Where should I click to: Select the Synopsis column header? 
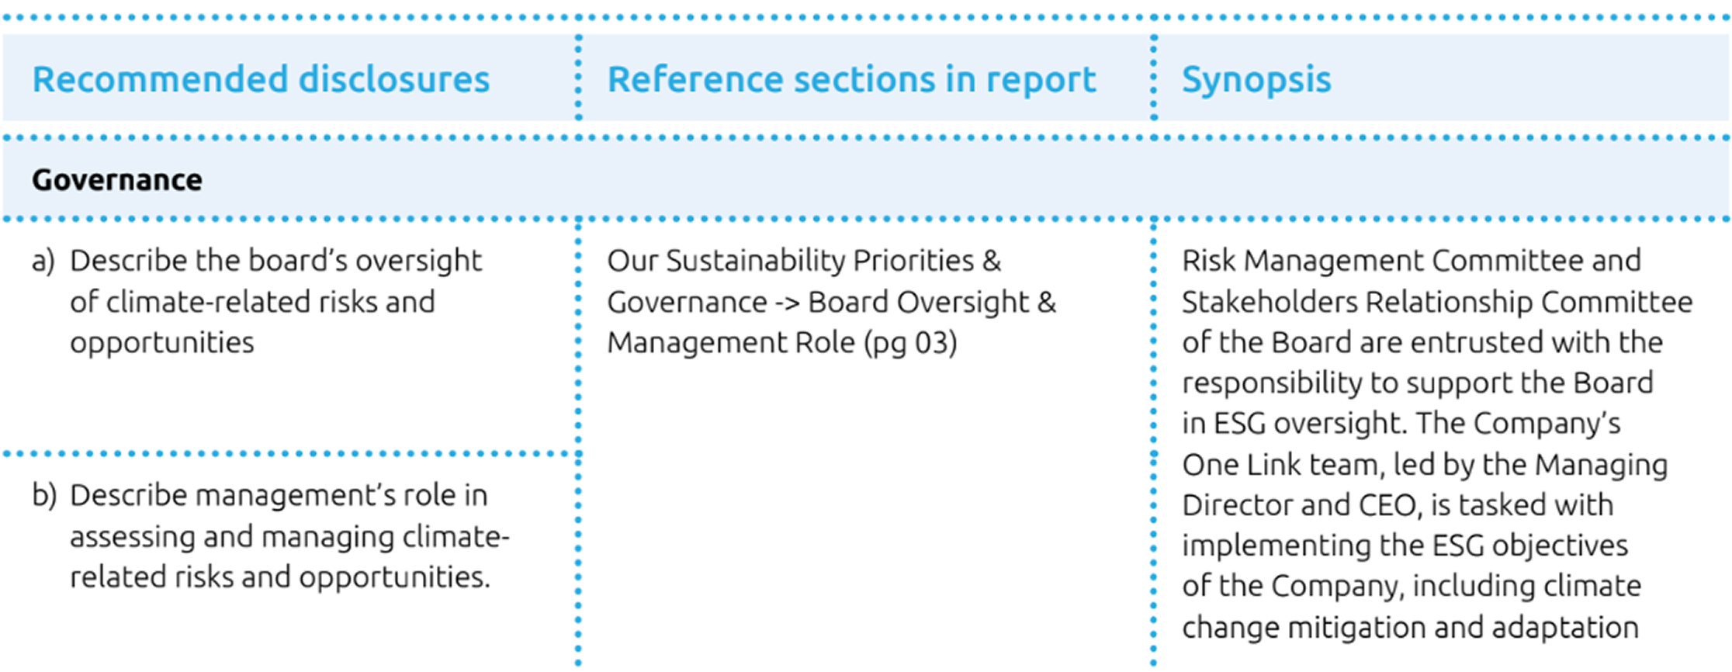click(1256, 80)
